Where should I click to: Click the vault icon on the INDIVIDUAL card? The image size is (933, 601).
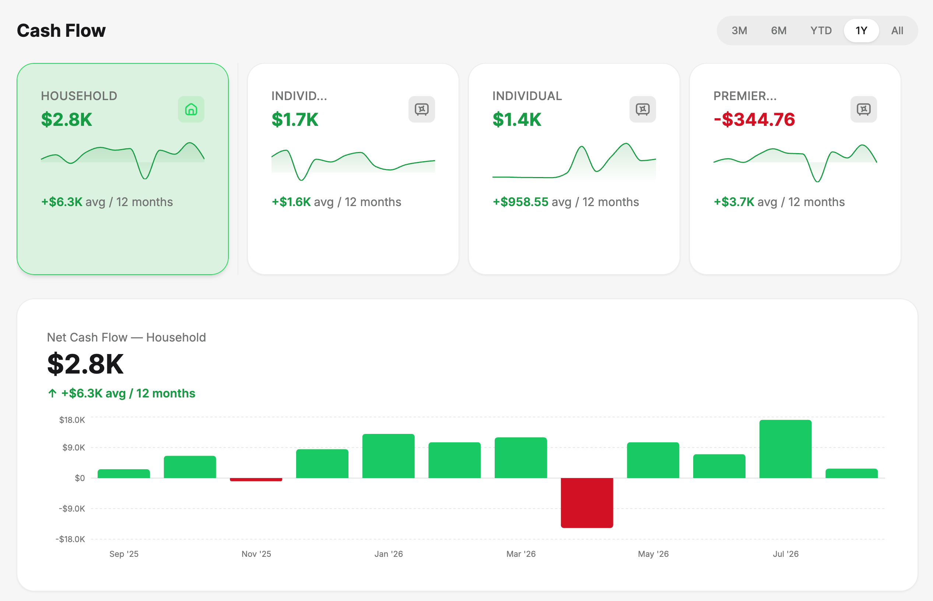pyautogui.click(x=642, y=109)
